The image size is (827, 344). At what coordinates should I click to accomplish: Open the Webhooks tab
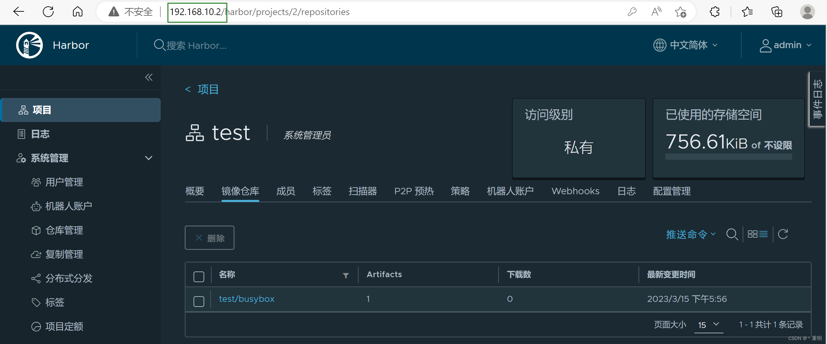point(575,191)
